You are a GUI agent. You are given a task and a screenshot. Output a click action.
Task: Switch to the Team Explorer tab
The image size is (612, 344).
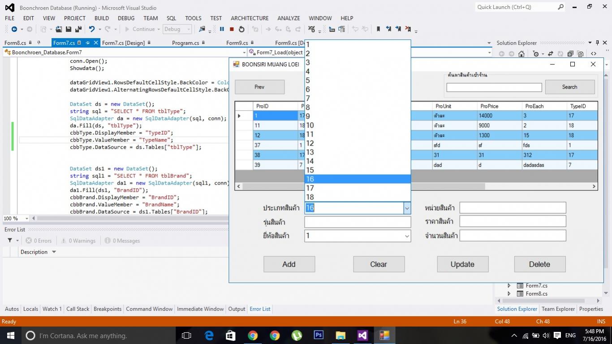tap(558, 309)
